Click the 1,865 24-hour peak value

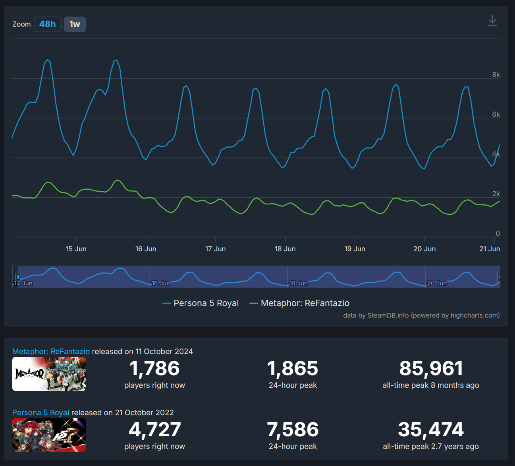[293, 368]
